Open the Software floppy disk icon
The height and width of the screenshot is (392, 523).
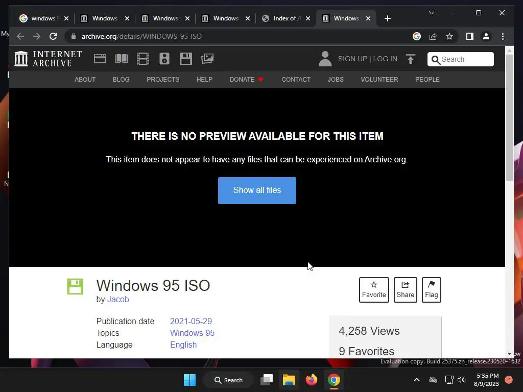(x=186, y=59)
